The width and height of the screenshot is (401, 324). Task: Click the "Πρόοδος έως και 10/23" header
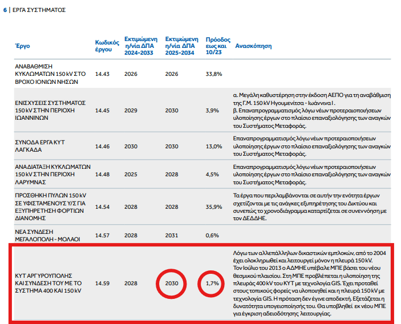pos(216,42)
